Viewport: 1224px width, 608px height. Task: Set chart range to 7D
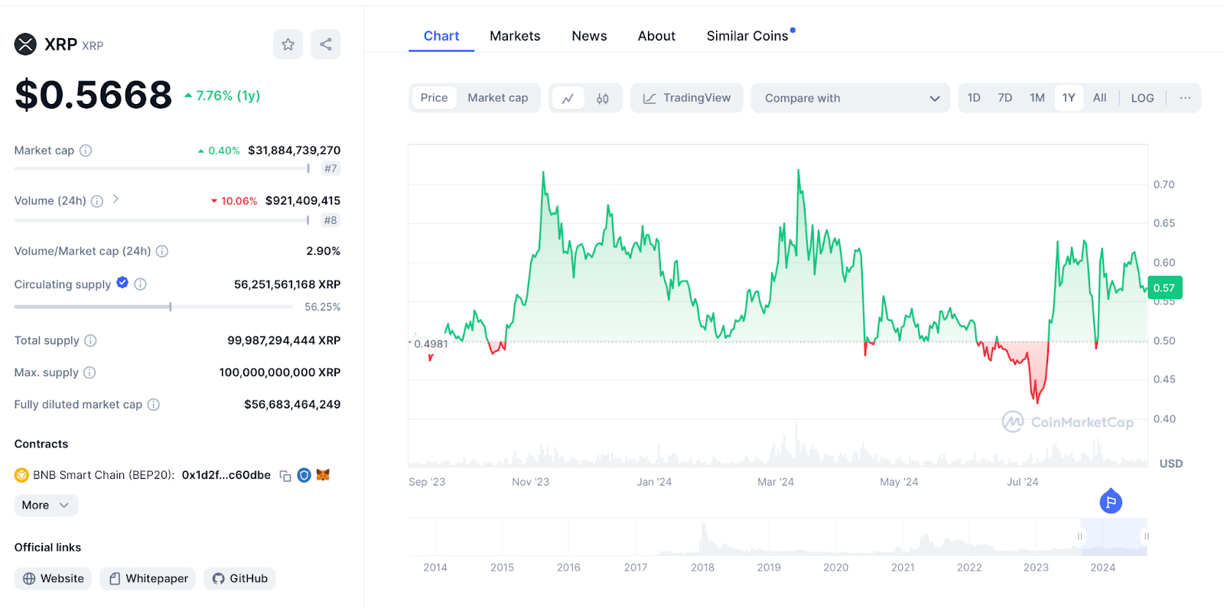pos(1005,98)
